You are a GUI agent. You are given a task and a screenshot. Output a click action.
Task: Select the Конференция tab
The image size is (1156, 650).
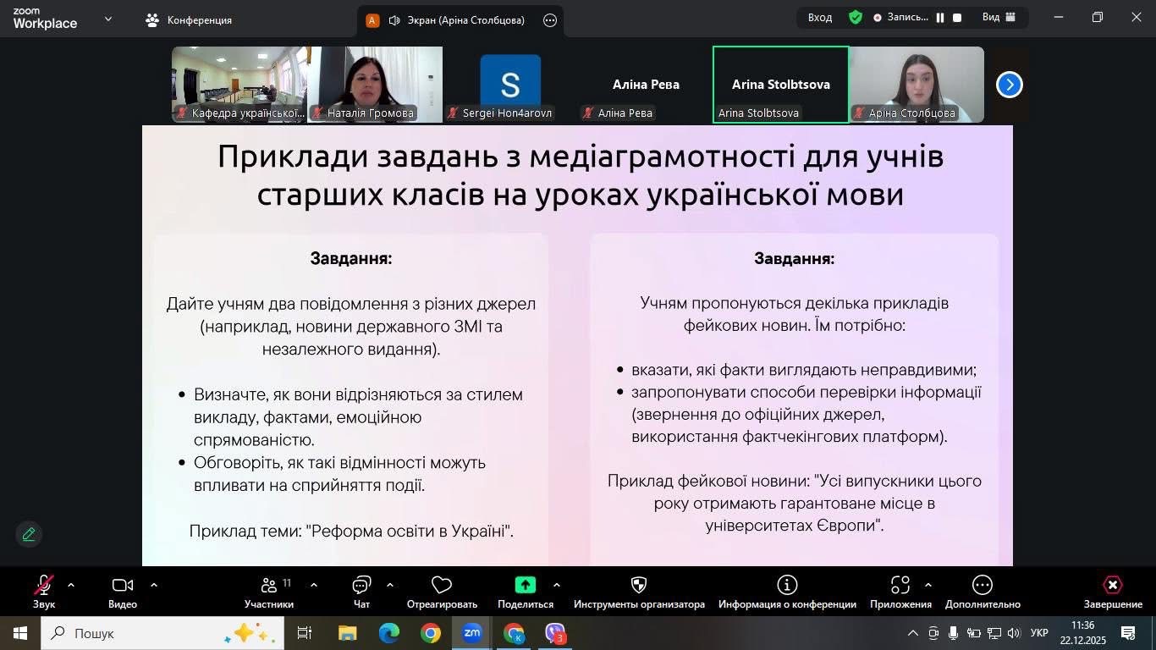(189, 20)
